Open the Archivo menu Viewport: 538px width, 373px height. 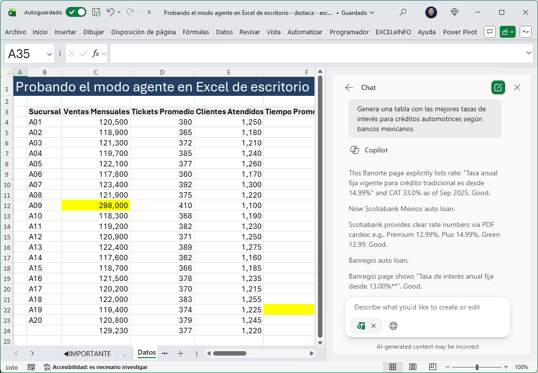pyautogui.click(x=15, y=32)
